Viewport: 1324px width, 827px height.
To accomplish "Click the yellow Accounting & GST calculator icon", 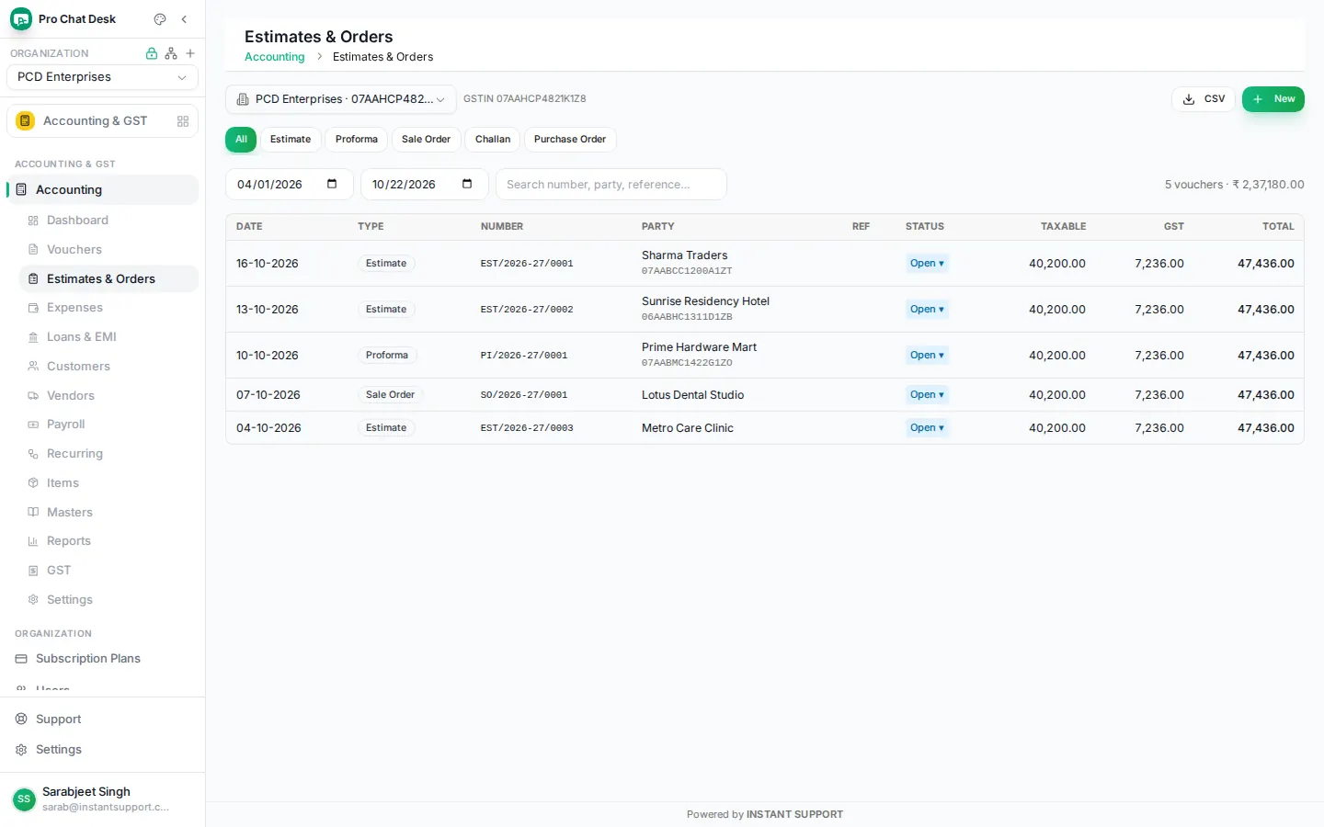I will tap(26, 121).
